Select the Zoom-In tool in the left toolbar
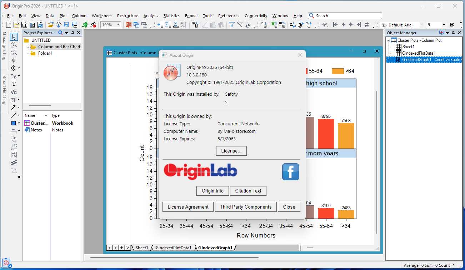465x270 pixels. [14, 44]
